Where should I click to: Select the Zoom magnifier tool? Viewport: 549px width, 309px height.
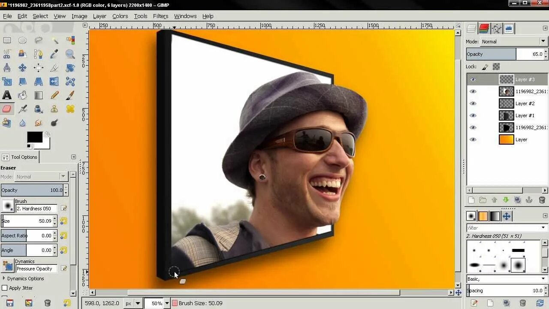pyautogui.click(x=70, y=54)
